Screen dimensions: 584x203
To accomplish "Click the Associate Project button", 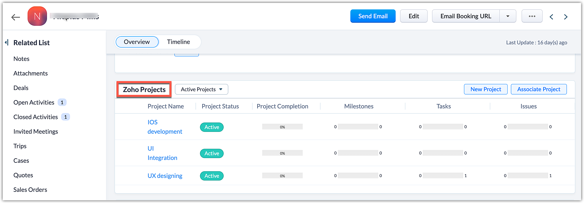I will coord(538,89).
